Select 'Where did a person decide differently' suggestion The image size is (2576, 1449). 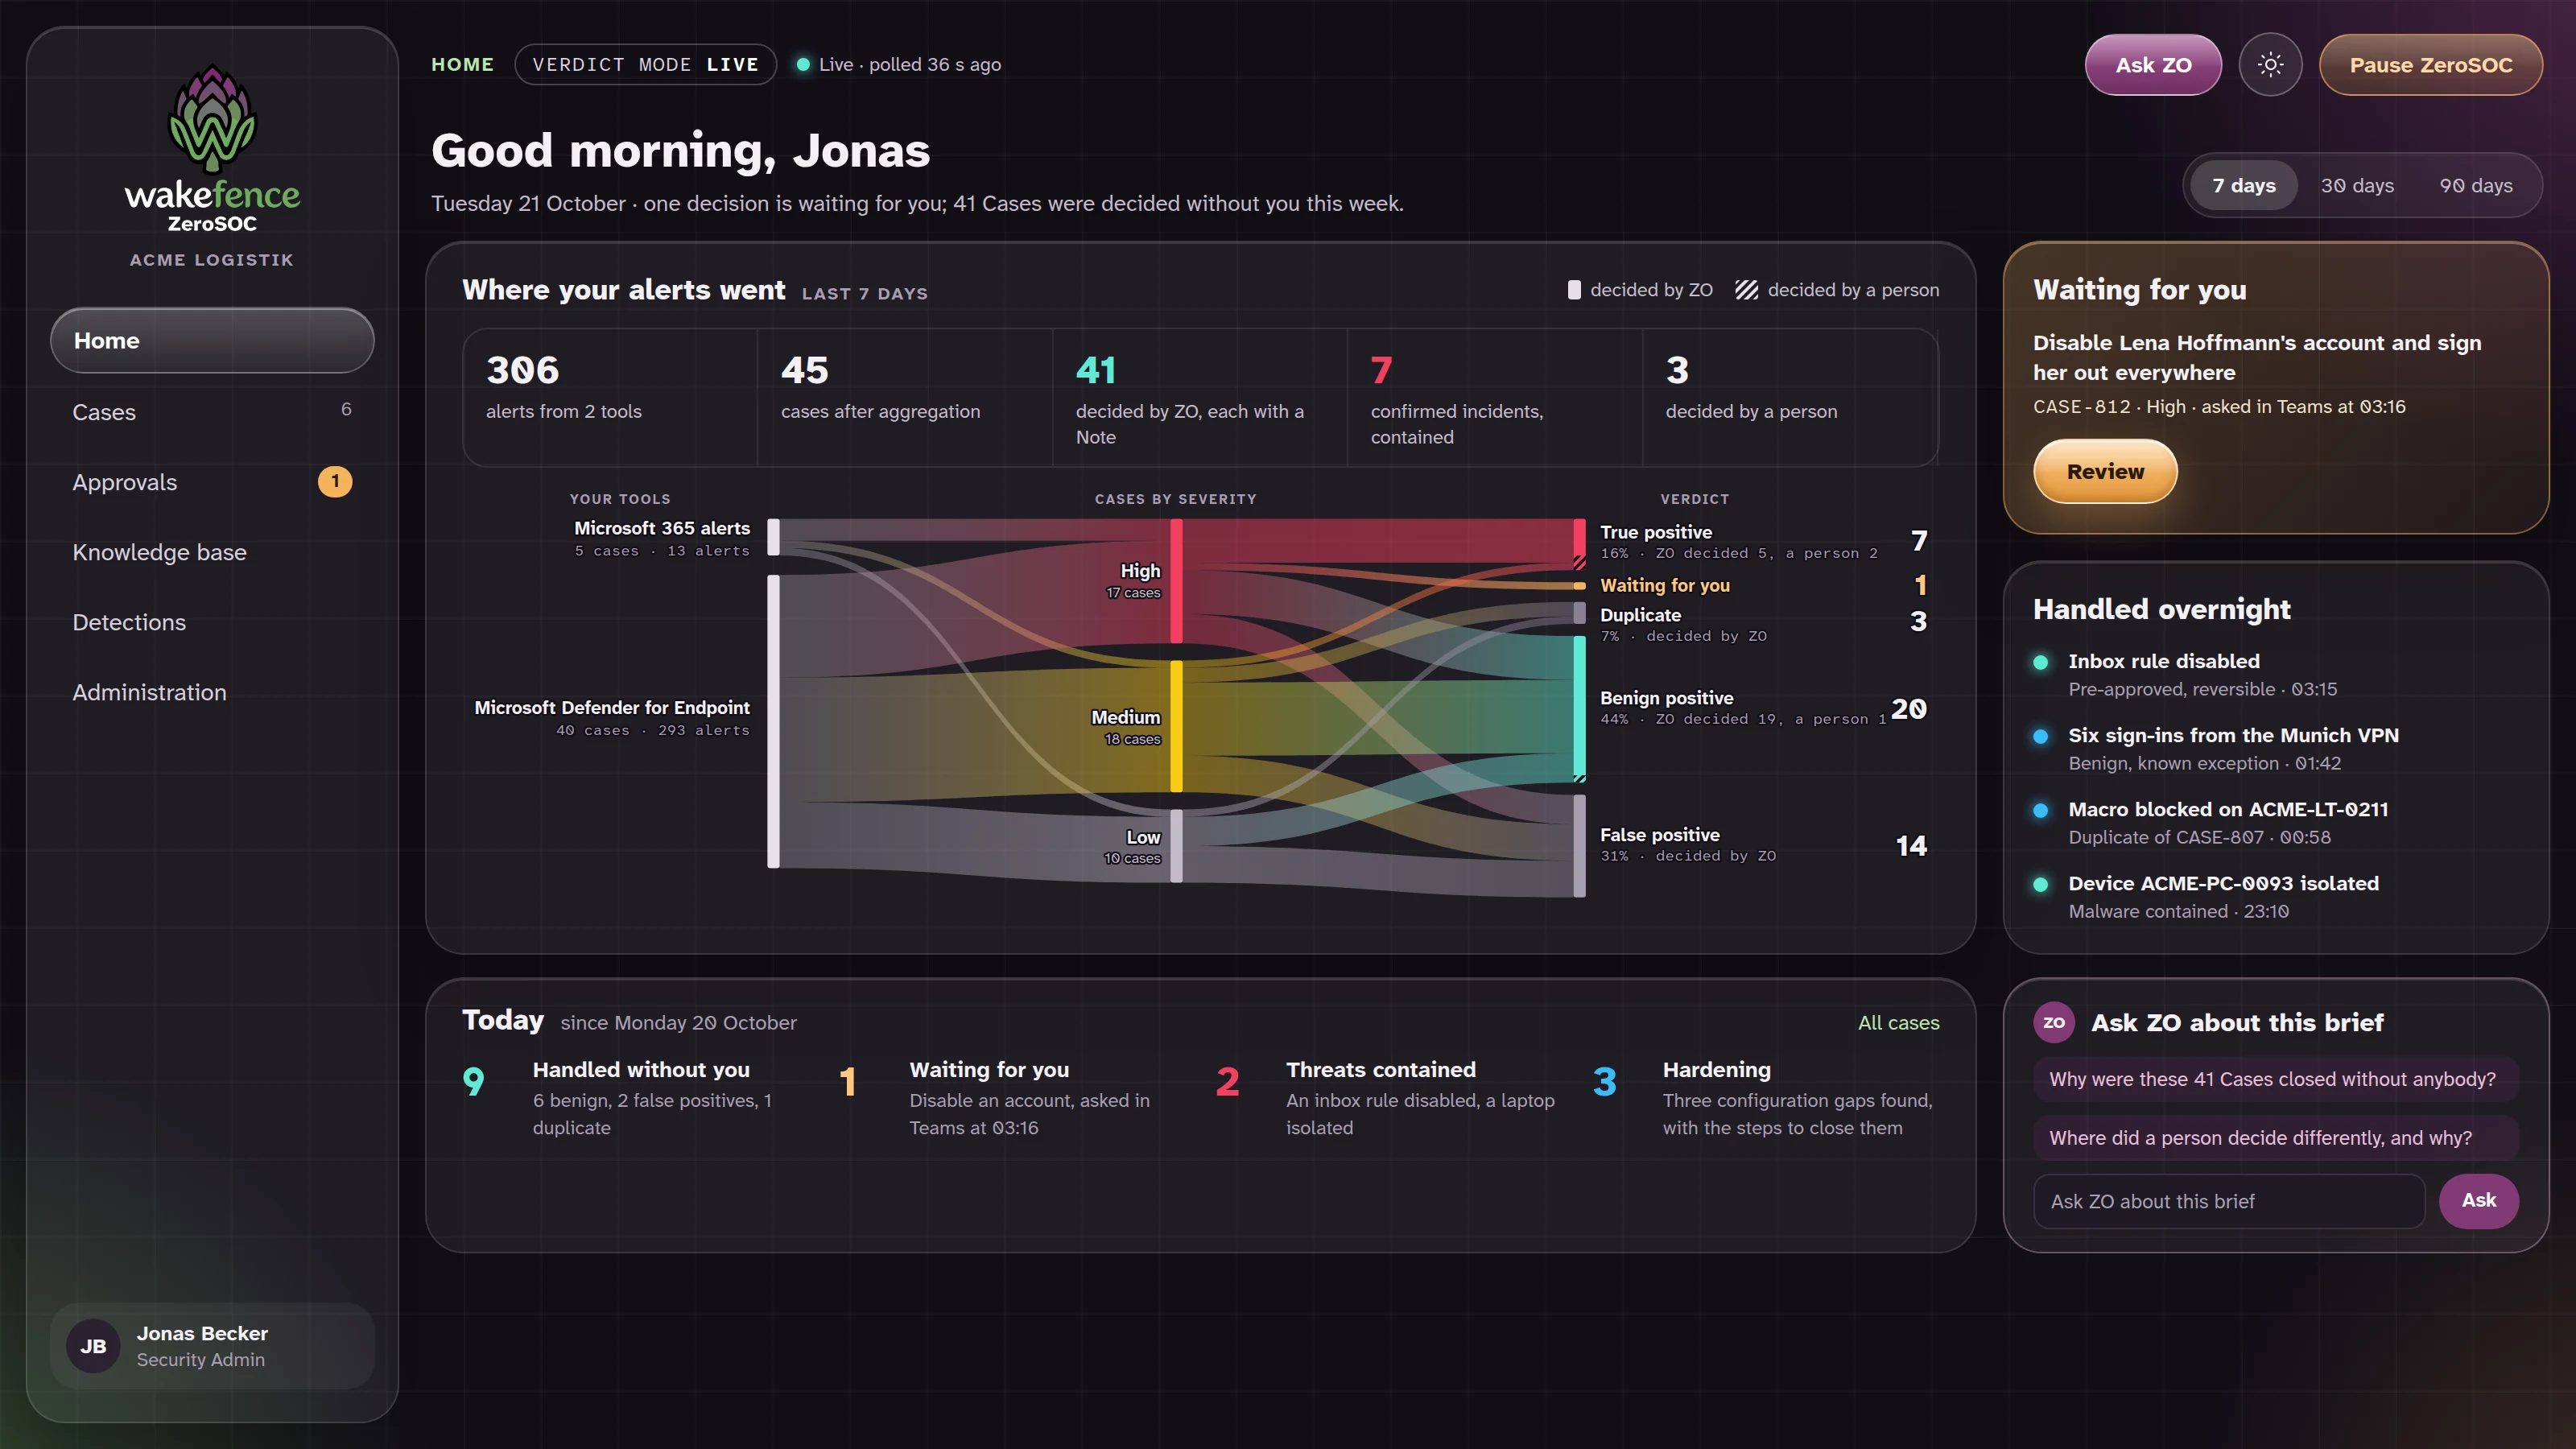[x=2275, y=1138]
